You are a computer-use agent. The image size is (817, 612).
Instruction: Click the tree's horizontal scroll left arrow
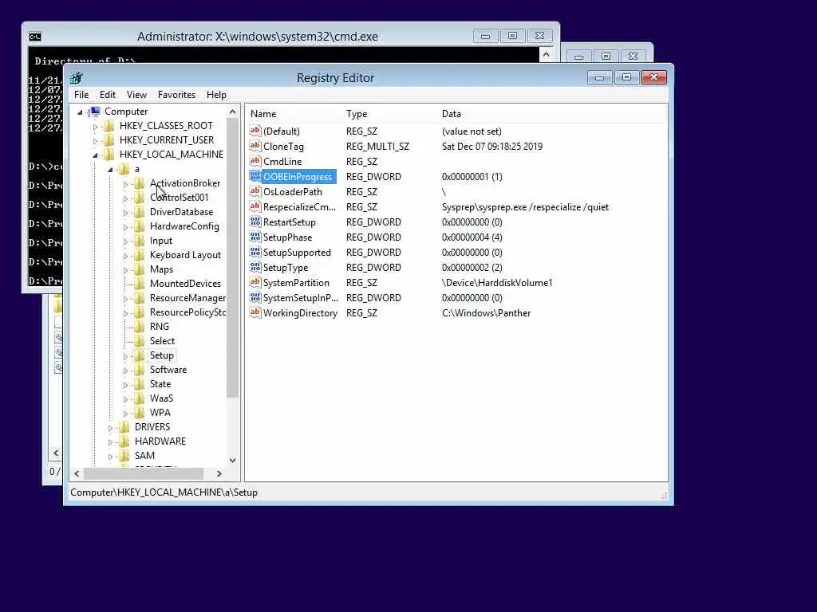tap(77, 473)
